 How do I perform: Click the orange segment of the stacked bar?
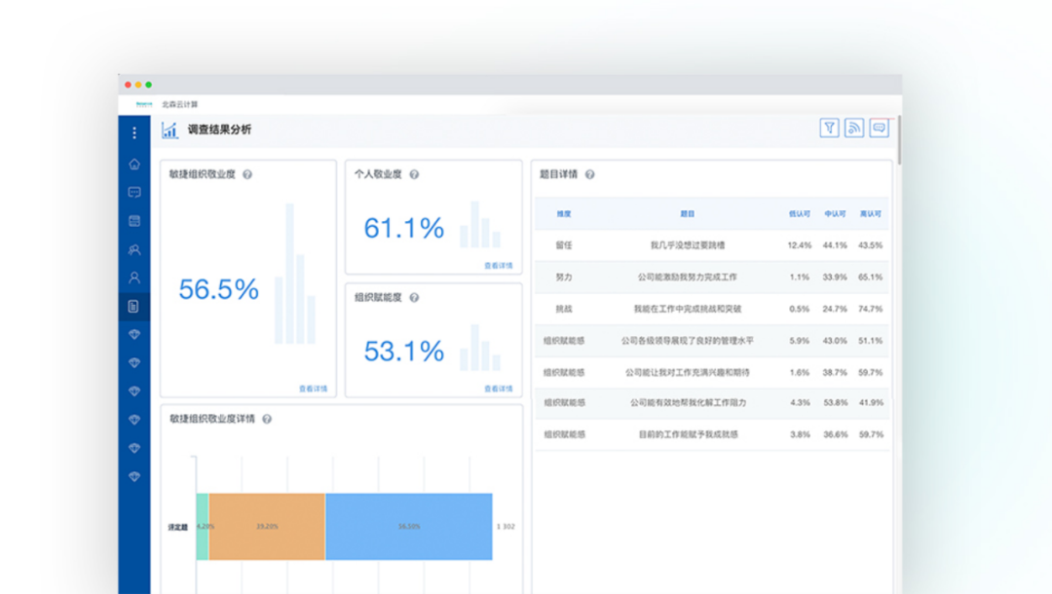tap(267, 527)
